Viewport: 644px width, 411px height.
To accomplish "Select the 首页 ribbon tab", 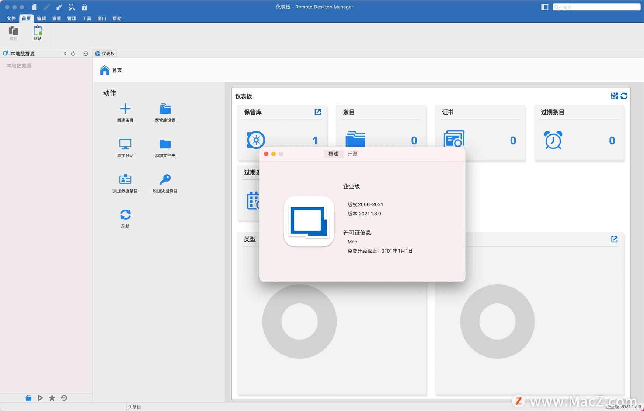I will pos(26,18).
